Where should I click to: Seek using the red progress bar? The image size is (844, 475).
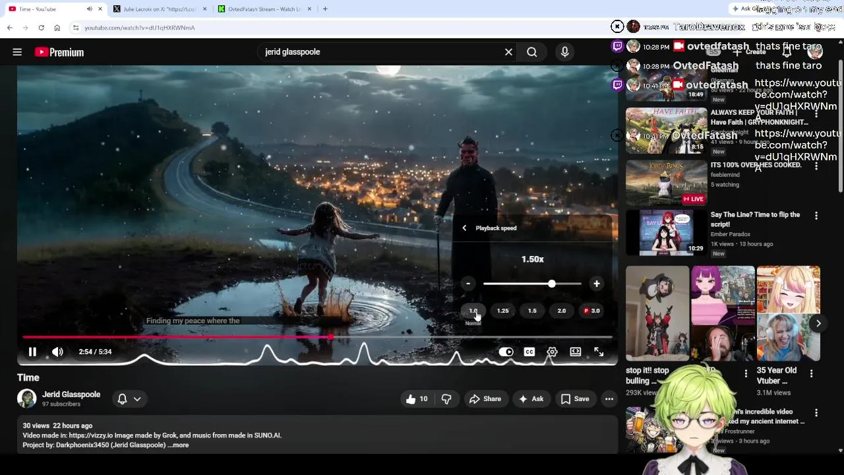(x=317, y=337)
